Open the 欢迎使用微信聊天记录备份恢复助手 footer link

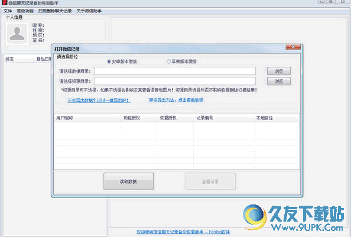tap(183, 232)
